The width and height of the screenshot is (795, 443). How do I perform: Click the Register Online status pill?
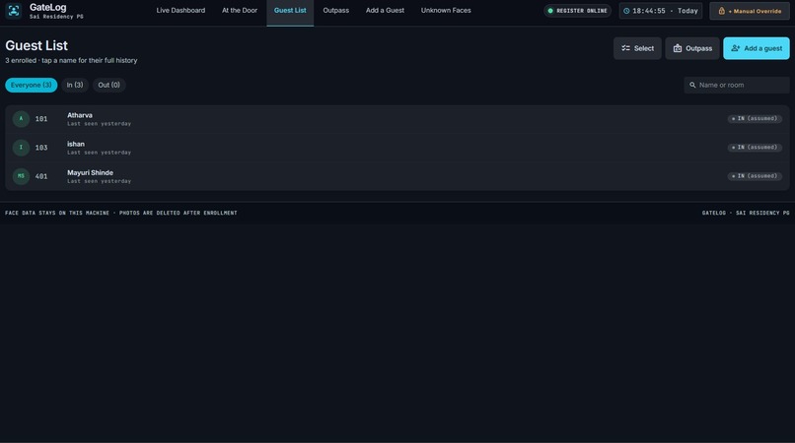tap(577, 11)
